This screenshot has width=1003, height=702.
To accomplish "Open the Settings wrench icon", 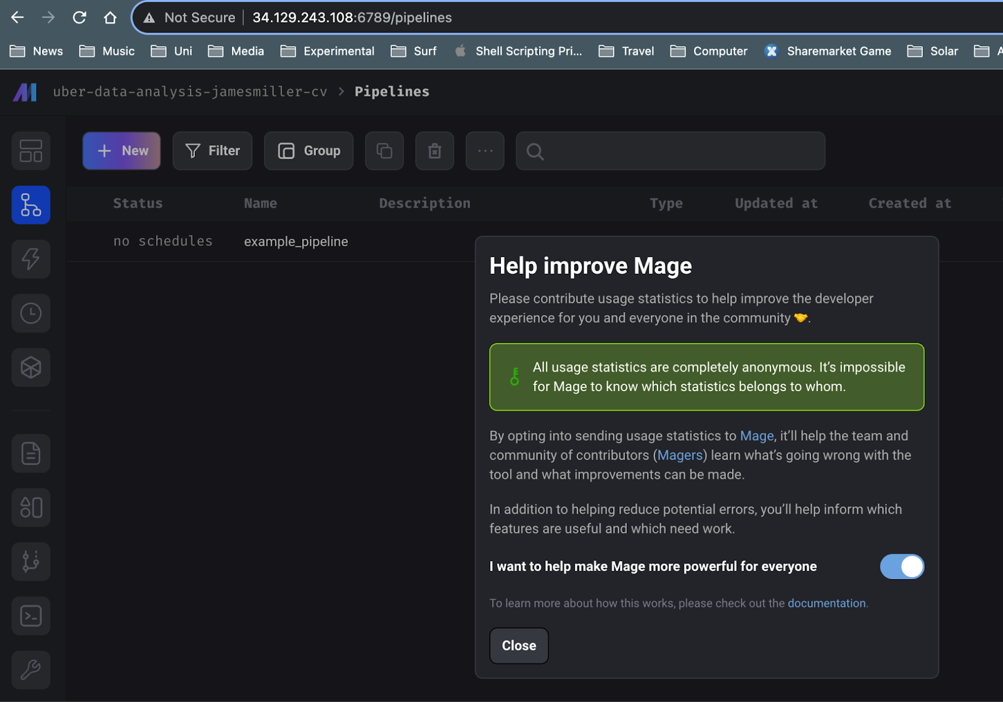I will pos(31,670).
